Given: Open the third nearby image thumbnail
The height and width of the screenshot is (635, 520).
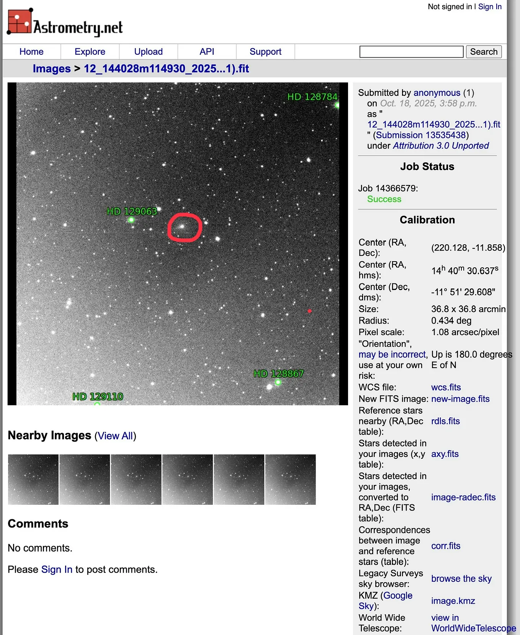Looking at the screenshot, I should tap(136, 480).
